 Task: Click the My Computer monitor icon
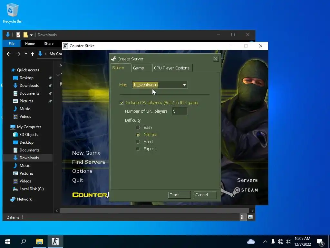pyautogui.click(x=13, y=127)
